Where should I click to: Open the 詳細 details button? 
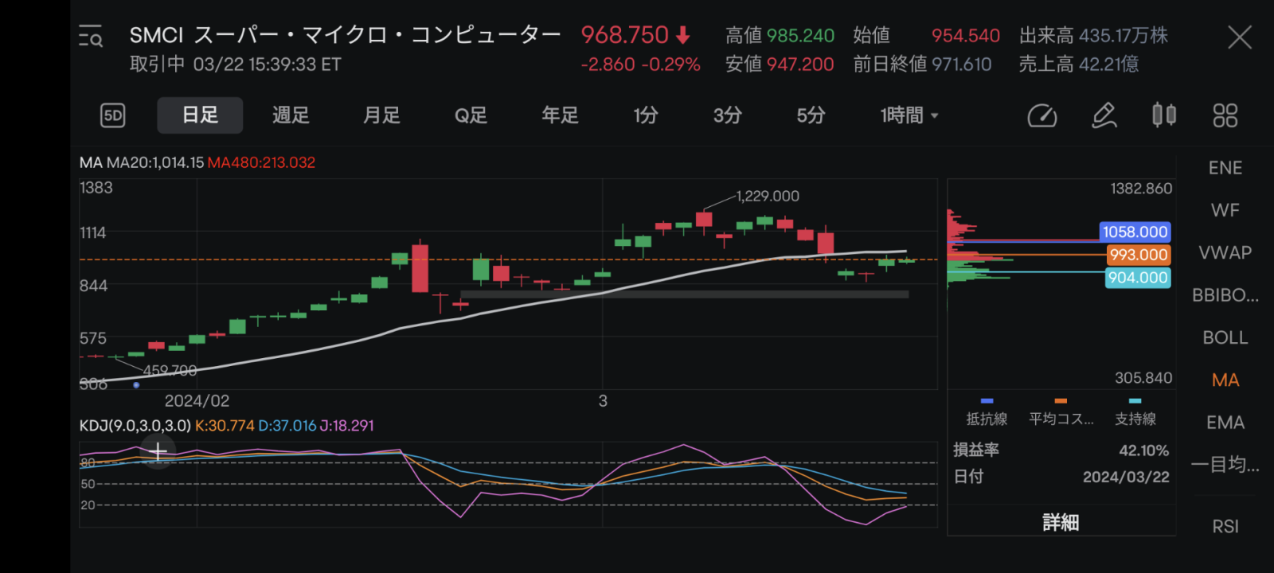coord(1061,522)
